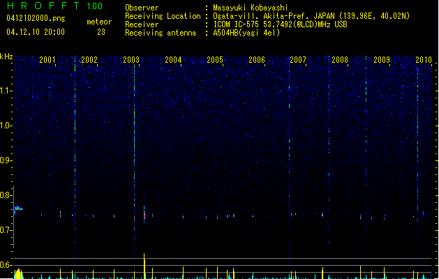Screen dimensions: 439x279
Task: Click the tallest yellow power spike in bottom graph
Action: pyautogui.click(x=144, y=266)
